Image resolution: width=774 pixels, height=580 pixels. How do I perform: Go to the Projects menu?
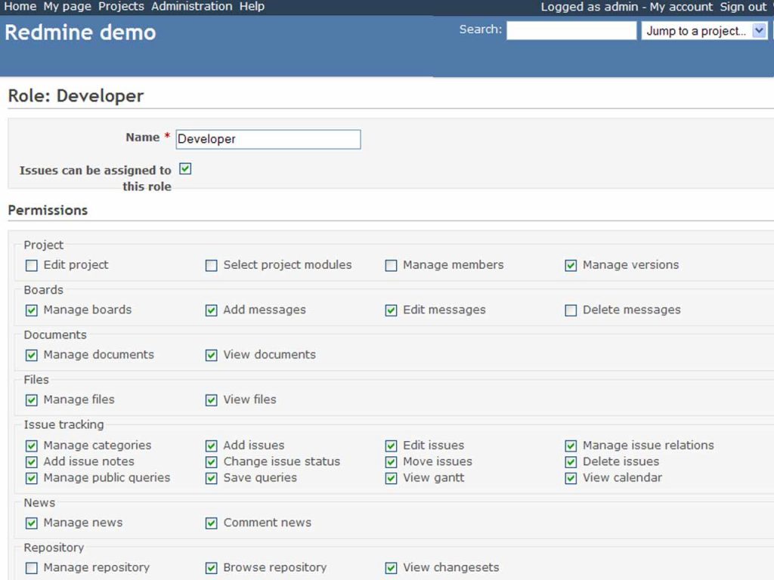(120, 7)
